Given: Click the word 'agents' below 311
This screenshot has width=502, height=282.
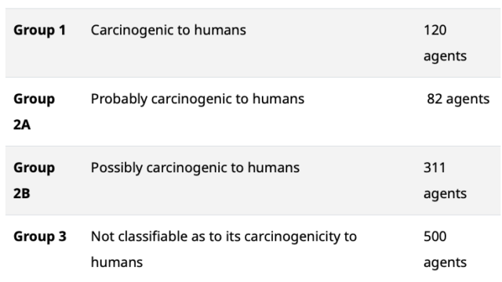Looking at the screenshot, I should click(446, 194).
